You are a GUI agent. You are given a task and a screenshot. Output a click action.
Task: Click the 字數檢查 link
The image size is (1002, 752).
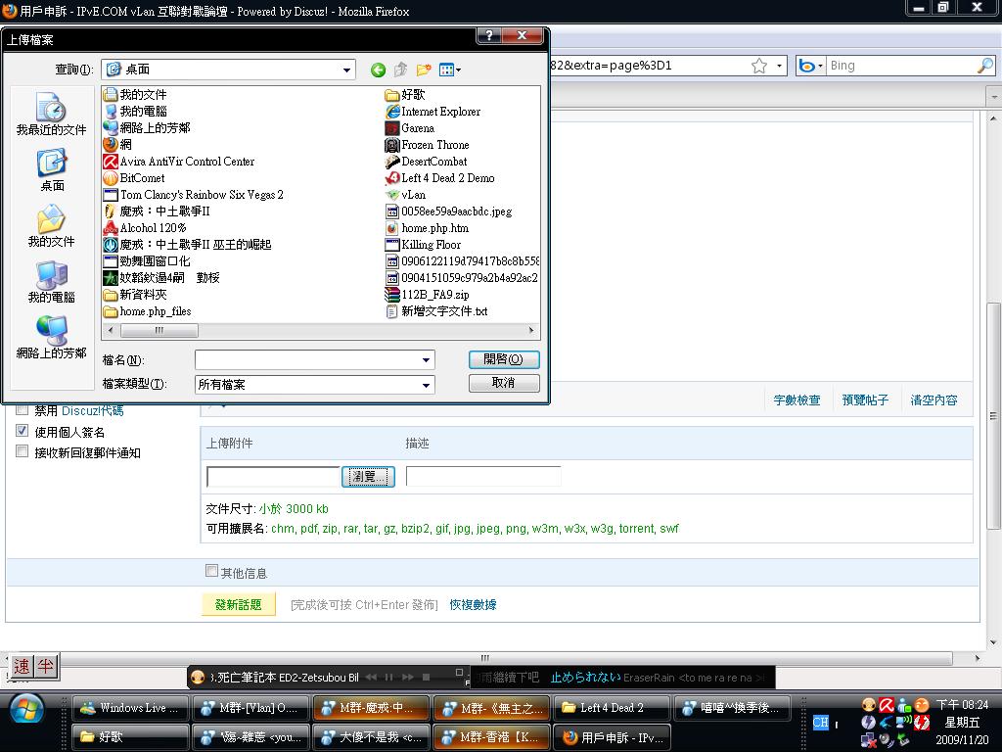(797, 400)
